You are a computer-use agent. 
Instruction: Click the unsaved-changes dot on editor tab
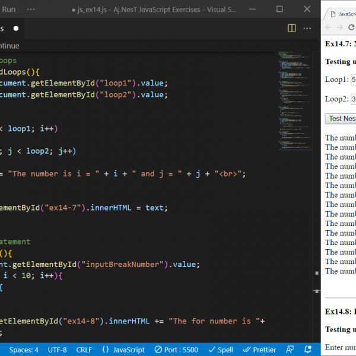(16, 28)
